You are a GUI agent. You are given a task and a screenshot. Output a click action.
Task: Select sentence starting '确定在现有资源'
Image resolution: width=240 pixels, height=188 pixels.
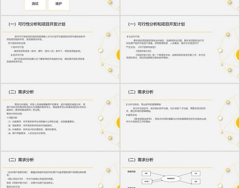point(48,51)
